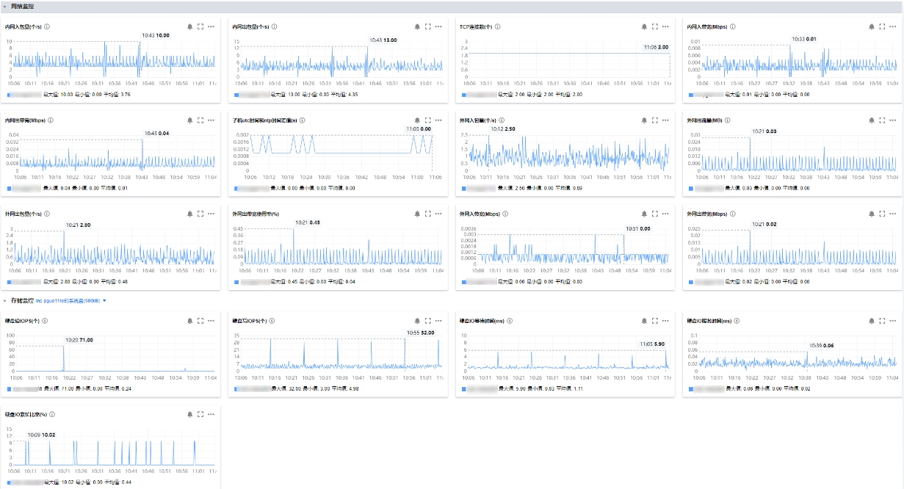Toggle blue legend swatch under 硬盘写IOPS chart

pyautogui.click(x=236, y=388)
